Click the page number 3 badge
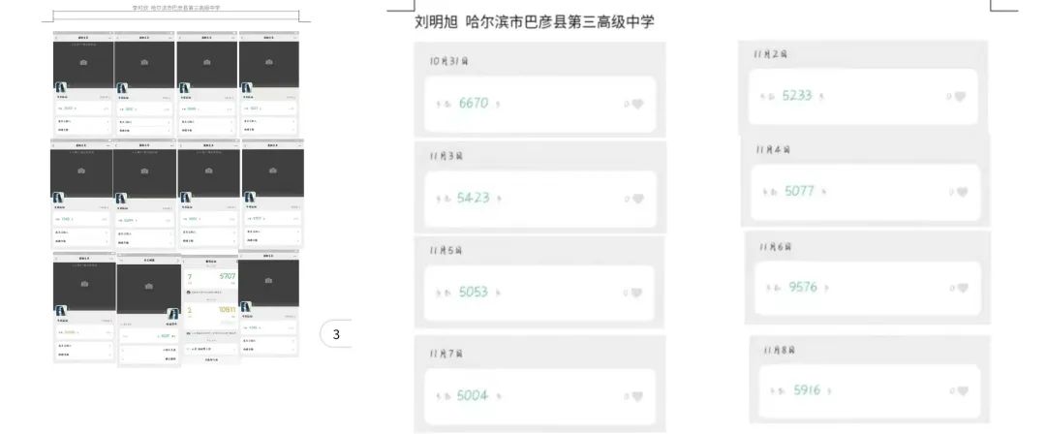This screenshot has width=1046, height=434. point(335,334)
